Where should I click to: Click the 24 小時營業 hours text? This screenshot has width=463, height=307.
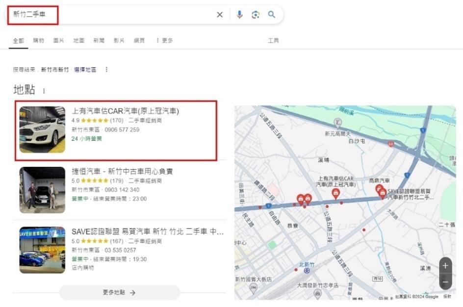click(86, 138)
